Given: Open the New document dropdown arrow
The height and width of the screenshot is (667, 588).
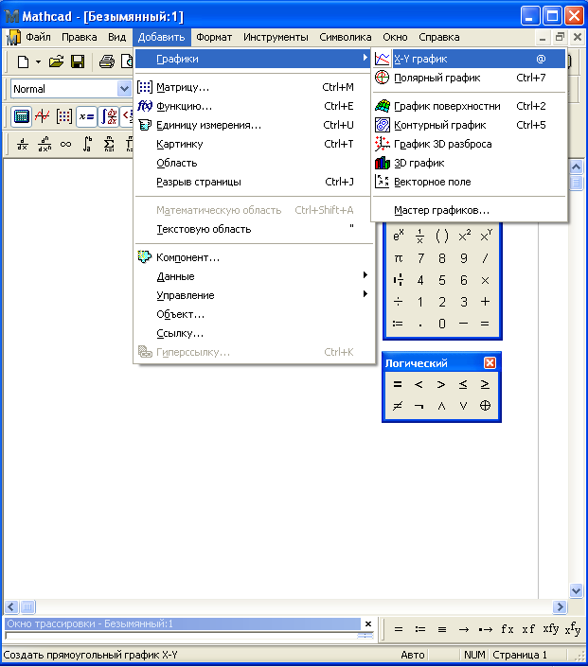Looking at the screenshot, I should [38, 62].
